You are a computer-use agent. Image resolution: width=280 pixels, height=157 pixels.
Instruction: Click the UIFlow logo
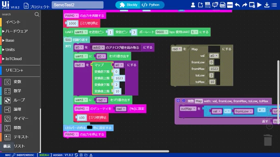[5, 5]
